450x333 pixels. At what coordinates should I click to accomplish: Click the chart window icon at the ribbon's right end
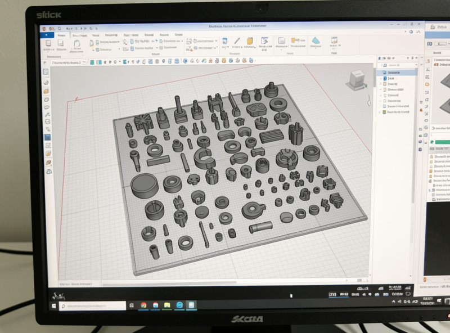coord(334,40)
